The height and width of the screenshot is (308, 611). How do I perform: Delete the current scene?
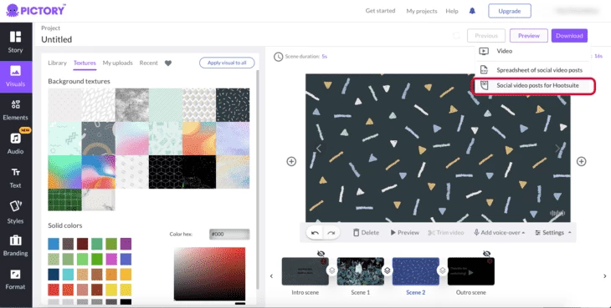tap(366, 233)
